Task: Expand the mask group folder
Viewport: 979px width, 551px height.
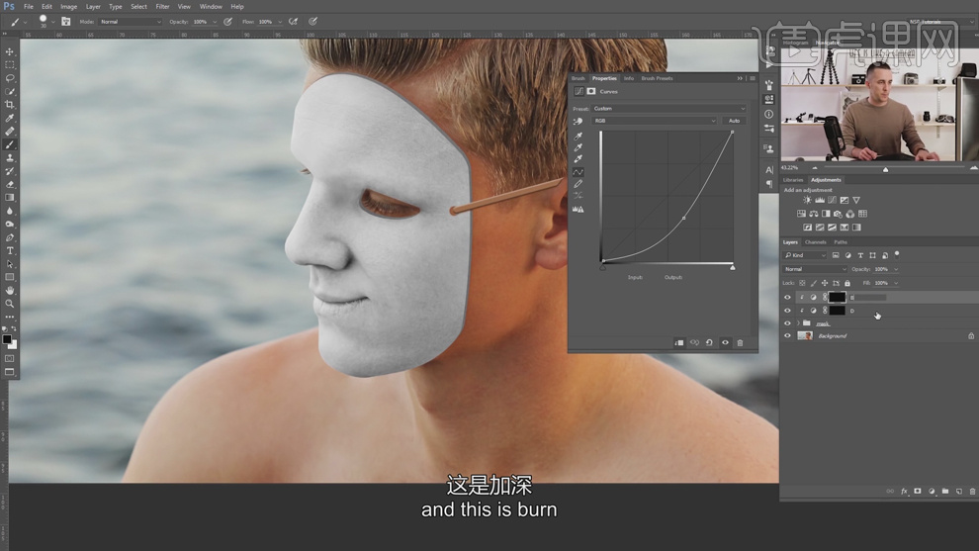Action: [798, 322]
